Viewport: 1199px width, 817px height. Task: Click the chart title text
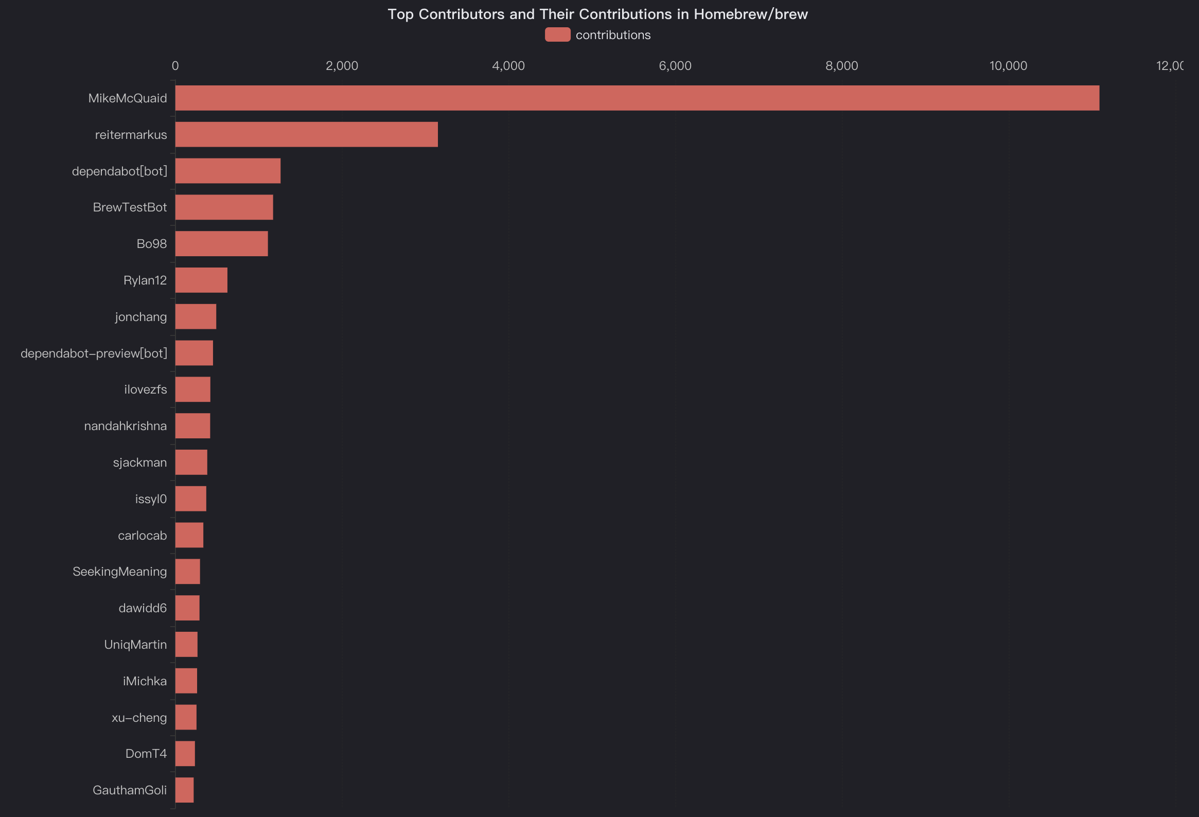tap(597, 14)
